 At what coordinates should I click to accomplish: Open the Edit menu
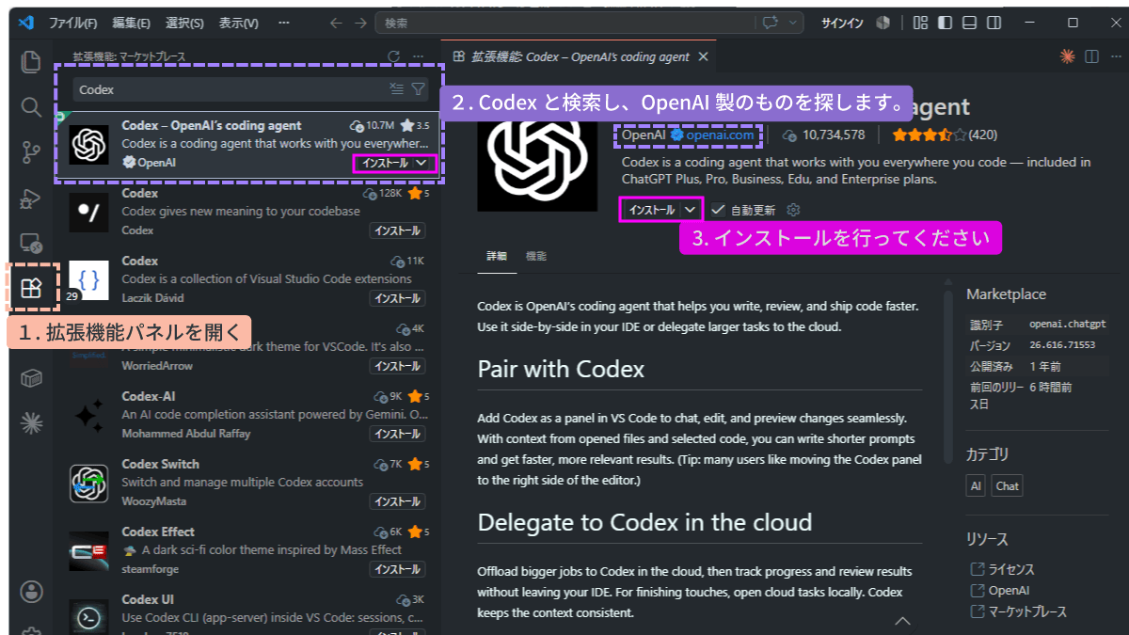pos(131,23)
